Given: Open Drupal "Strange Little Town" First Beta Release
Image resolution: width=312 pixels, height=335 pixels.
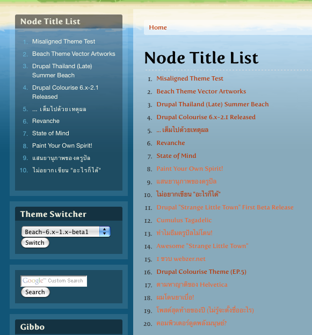Looking at the screenshot, I should 225,207.
